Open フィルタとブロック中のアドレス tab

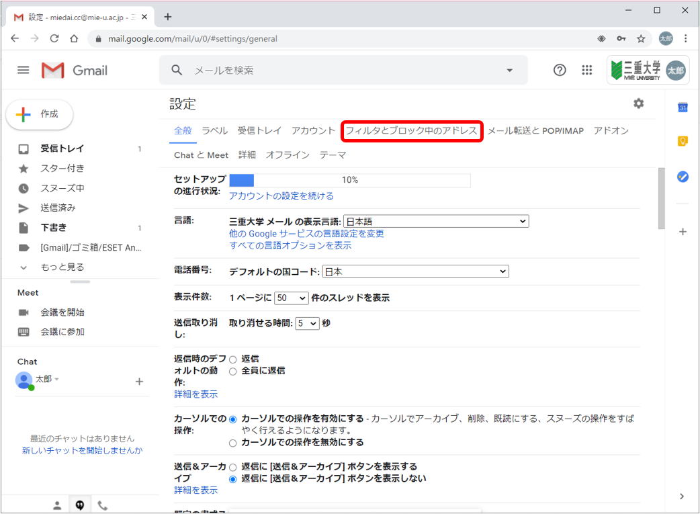(412, 131)
